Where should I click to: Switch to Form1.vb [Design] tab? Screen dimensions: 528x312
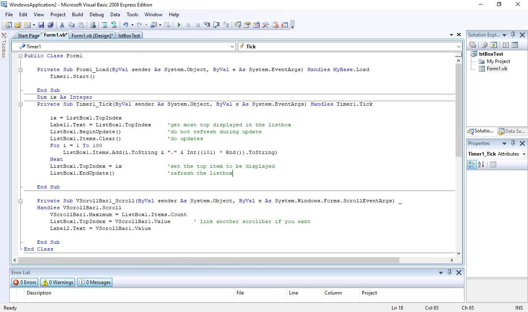pyautogui.click(x=92, y=36)
